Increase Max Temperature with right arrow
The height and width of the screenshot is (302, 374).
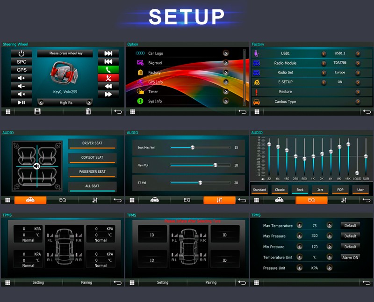[330, 226]
